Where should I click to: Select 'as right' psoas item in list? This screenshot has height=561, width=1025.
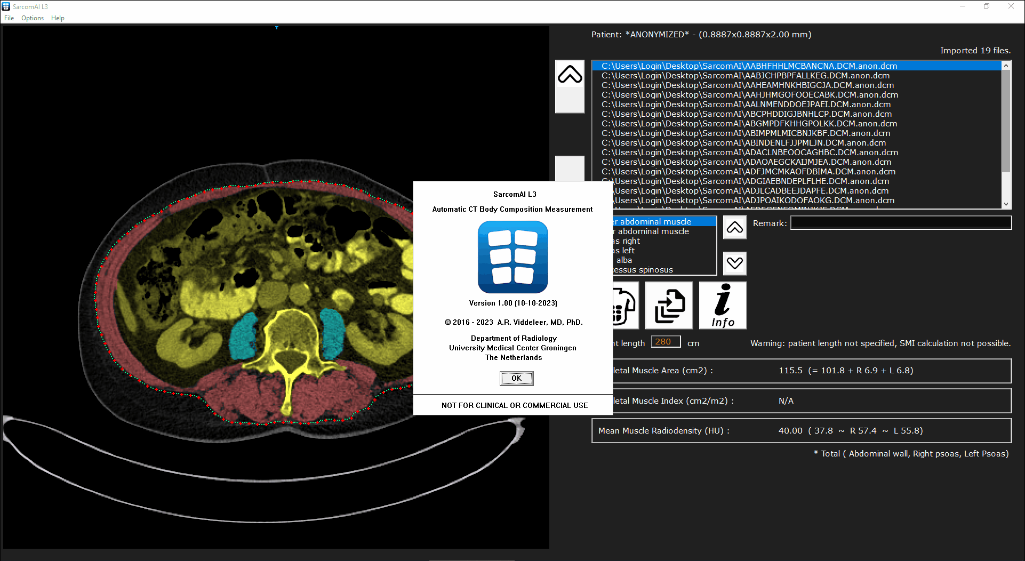626,241
